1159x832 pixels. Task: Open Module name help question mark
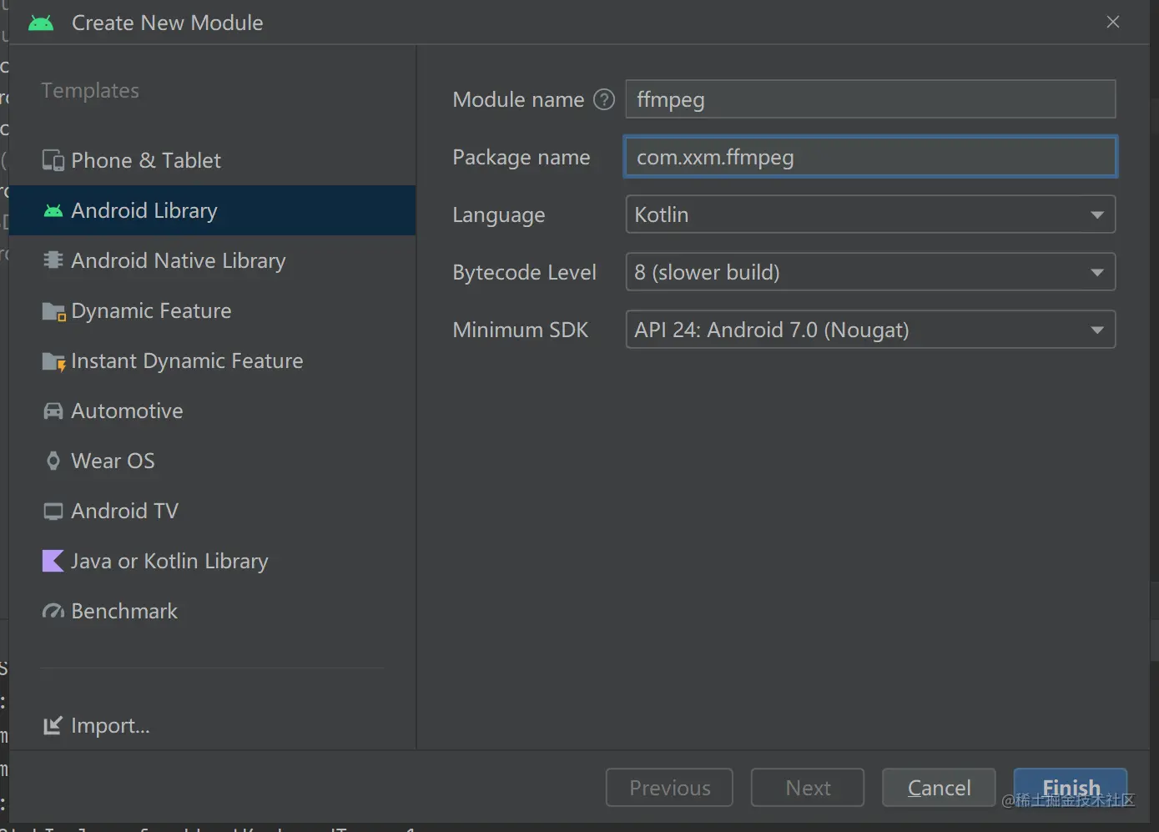point(604,99)
